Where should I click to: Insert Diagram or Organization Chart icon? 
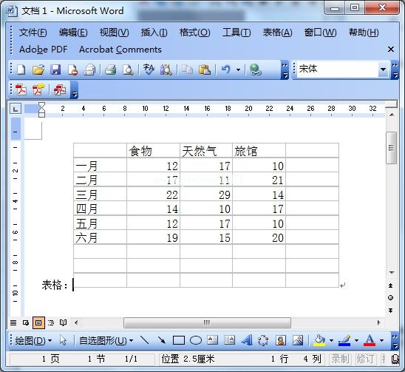click(x=263, y=340)
